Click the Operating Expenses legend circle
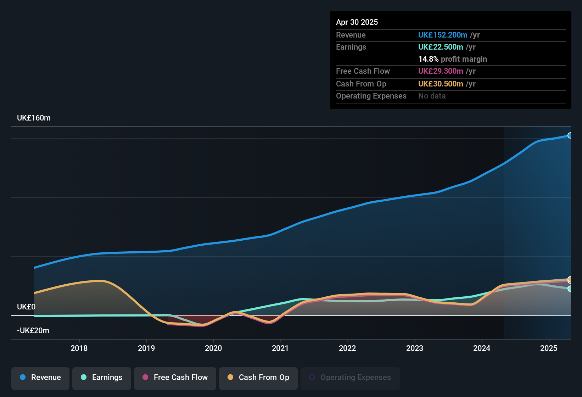The width and height of the screenshot is (582, 397). (x=312, y=377)
